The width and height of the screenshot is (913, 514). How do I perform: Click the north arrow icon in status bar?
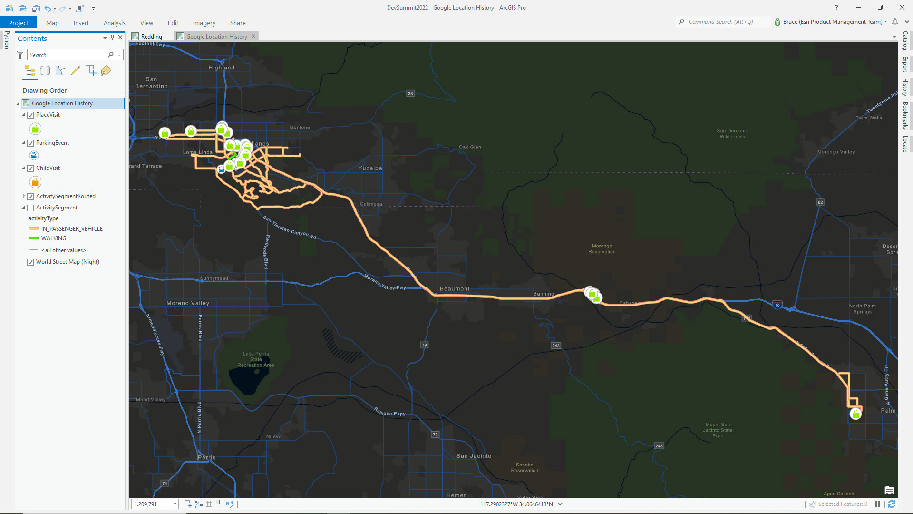tap(230, 504)
